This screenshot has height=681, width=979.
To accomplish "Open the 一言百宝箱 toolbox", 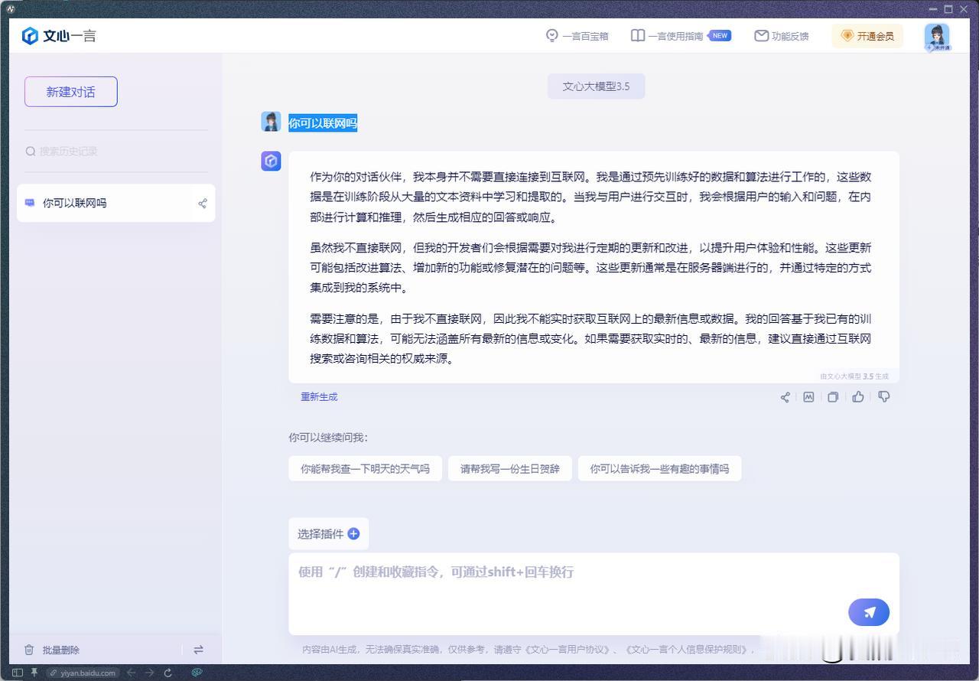I will point(577,36).
